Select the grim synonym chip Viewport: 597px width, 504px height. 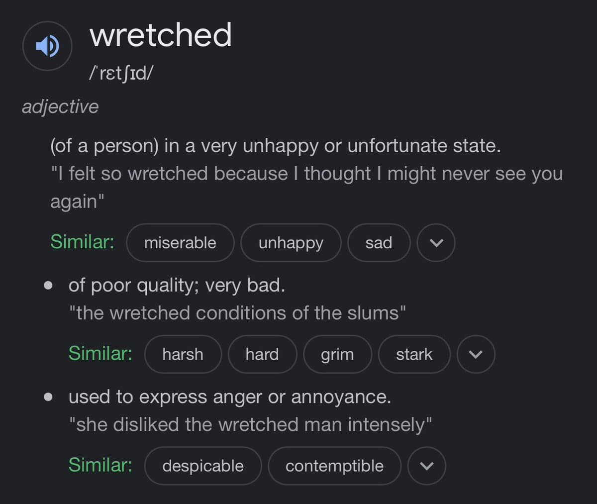337,354
